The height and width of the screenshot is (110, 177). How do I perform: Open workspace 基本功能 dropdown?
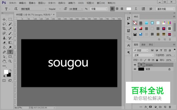point(165,9)
